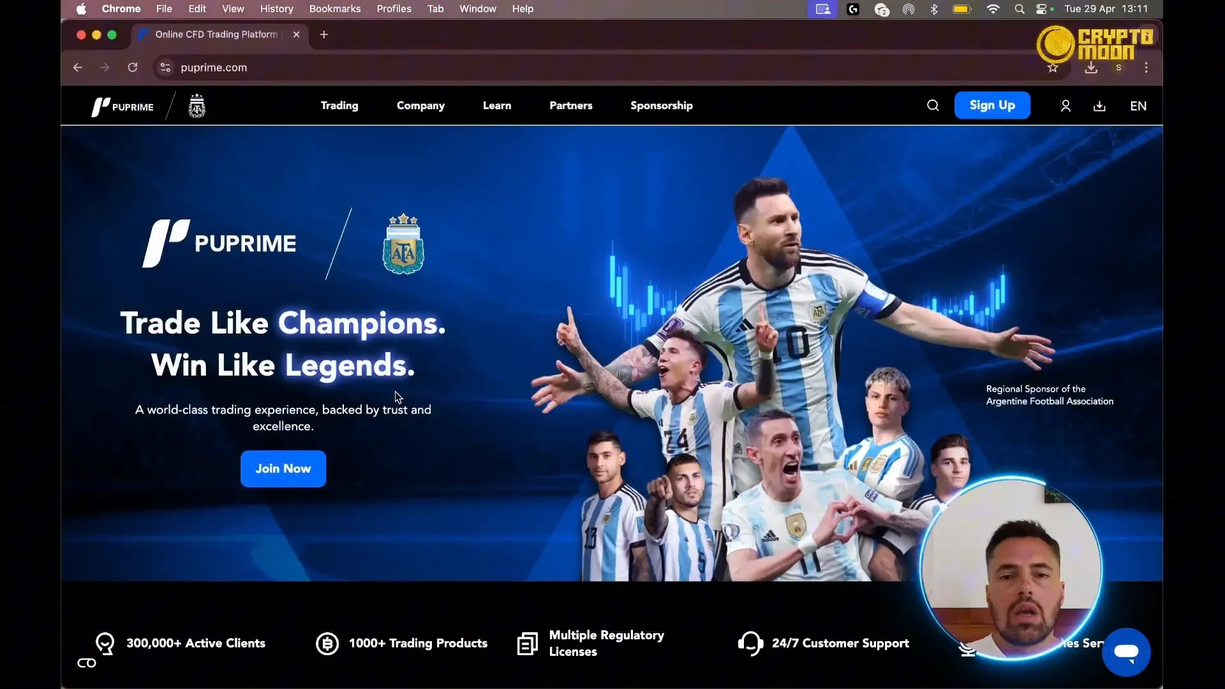
Task: Open the Learn navigation dropdown
Action: click(x=497, y=106)
